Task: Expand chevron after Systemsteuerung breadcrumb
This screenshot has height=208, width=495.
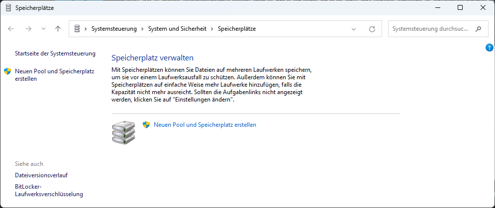Action: 142,29
